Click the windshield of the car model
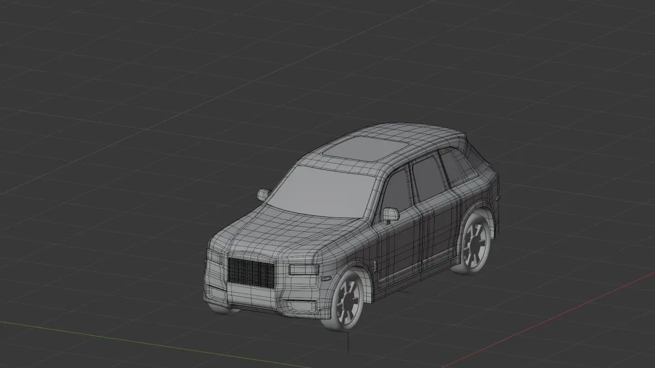The image size is (655, 368). tap(323, 193)
